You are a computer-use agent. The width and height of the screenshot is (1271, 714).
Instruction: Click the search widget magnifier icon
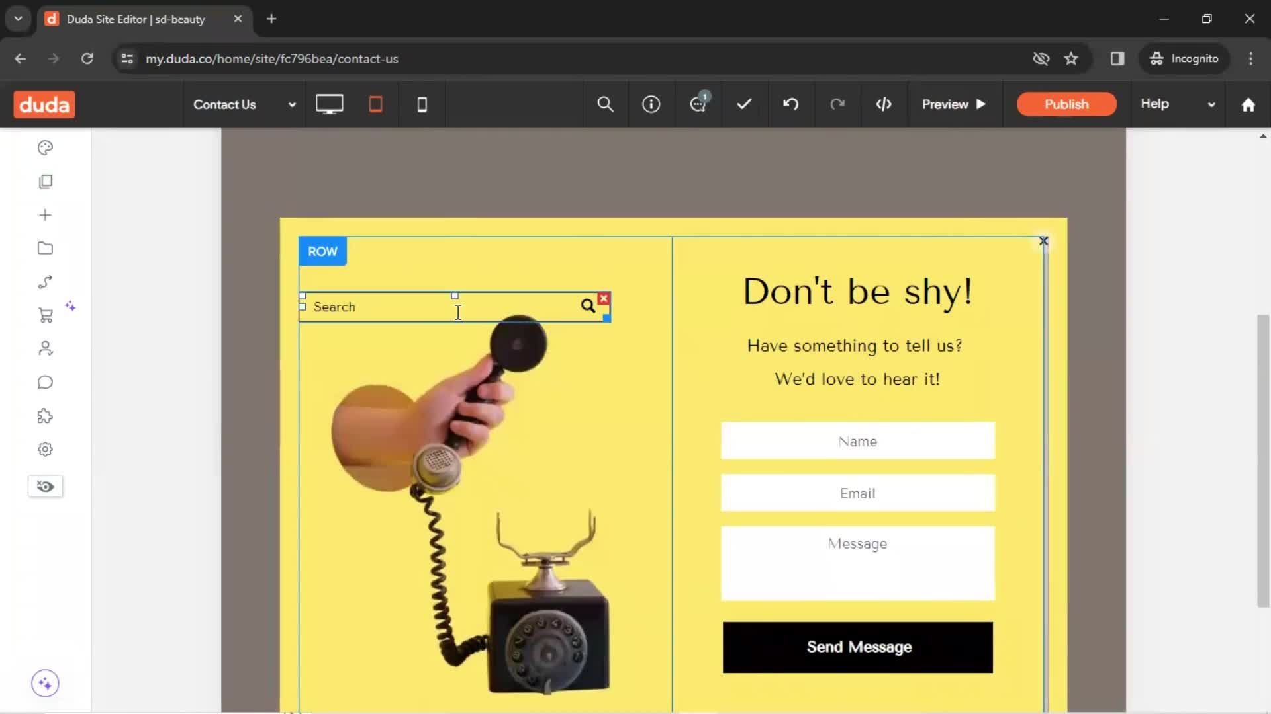coord(588,306)
